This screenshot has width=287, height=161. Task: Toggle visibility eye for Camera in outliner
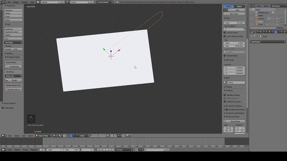pyautogui.click(x=277, y=19)
